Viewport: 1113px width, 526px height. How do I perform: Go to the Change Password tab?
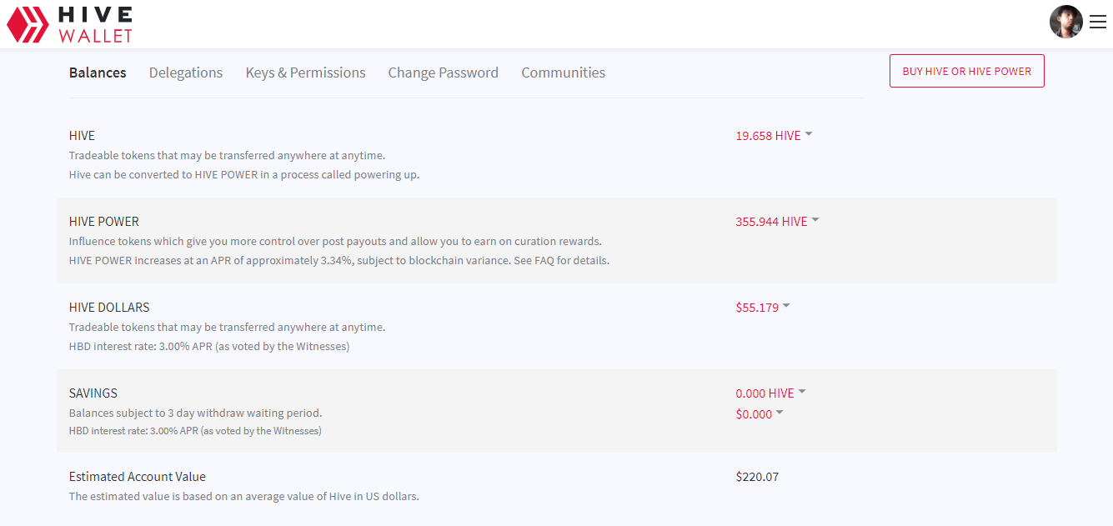443,73
